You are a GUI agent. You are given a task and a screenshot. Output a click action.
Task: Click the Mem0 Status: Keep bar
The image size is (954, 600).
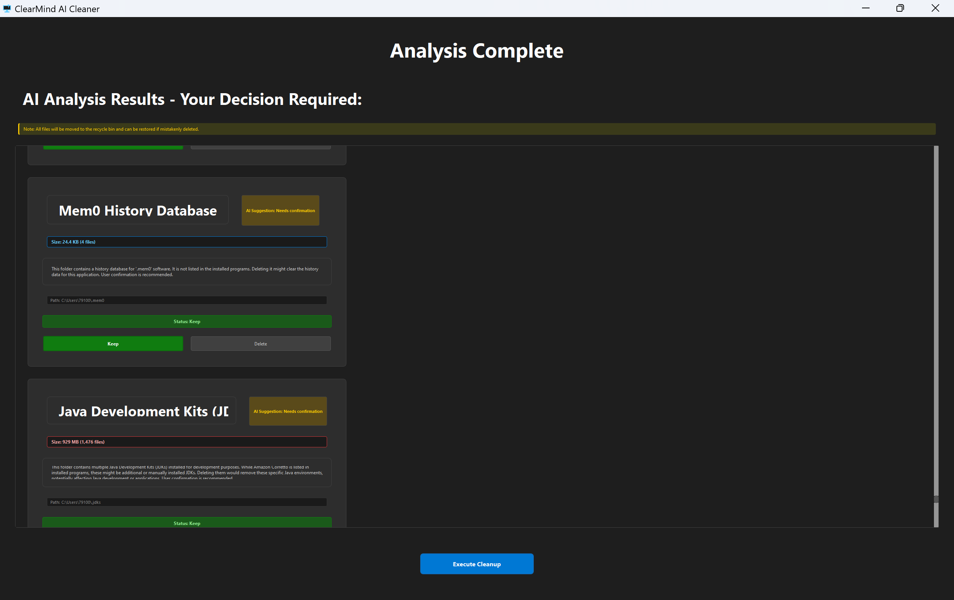[x=187, y=321]
